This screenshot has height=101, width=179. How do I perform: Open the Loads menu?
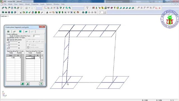pyautogui.click(x=42, y=4)
